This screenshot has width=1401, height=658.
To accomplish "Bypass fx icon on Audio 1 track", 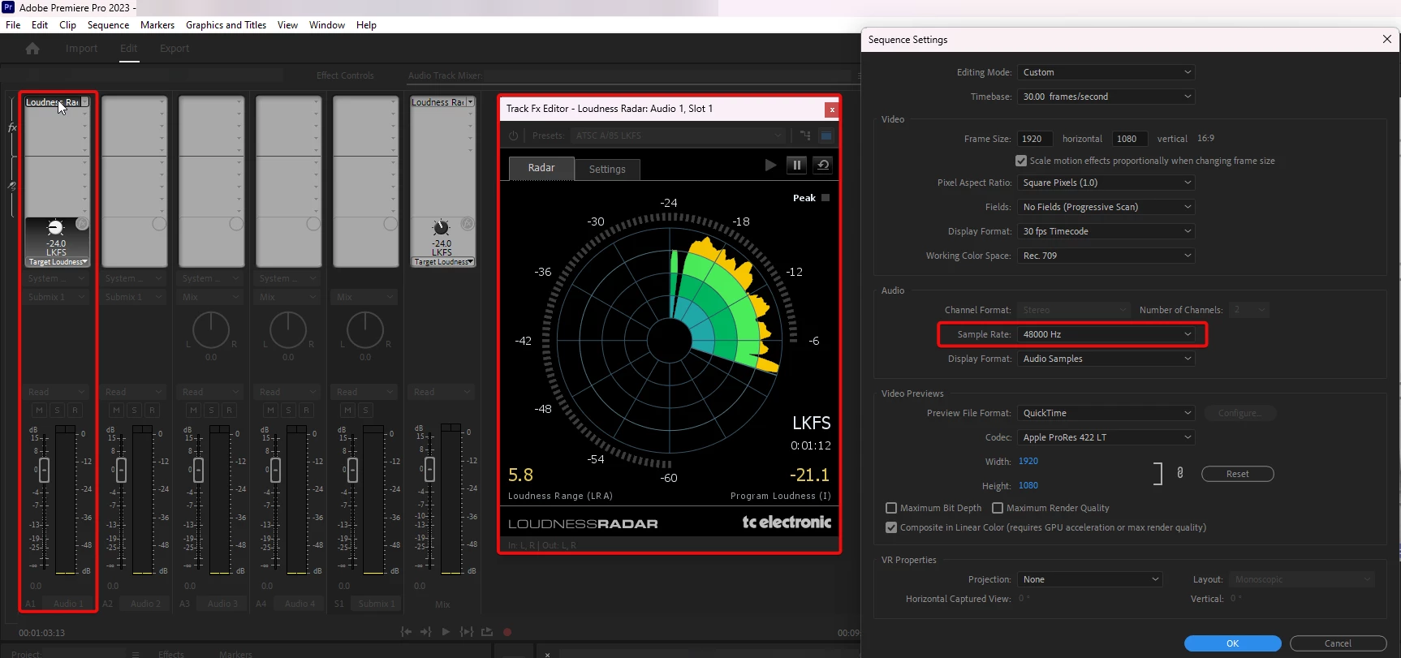I will pyautogui.click(x=83, y=223).
